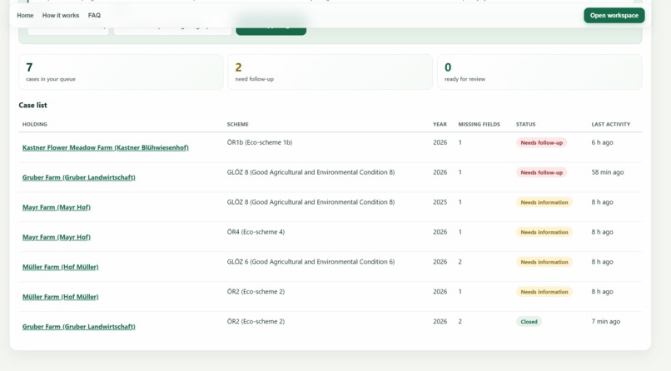Click '8 h ago' in the GLÖZ 6 row
671x371 pixels.
coord(602,261)
